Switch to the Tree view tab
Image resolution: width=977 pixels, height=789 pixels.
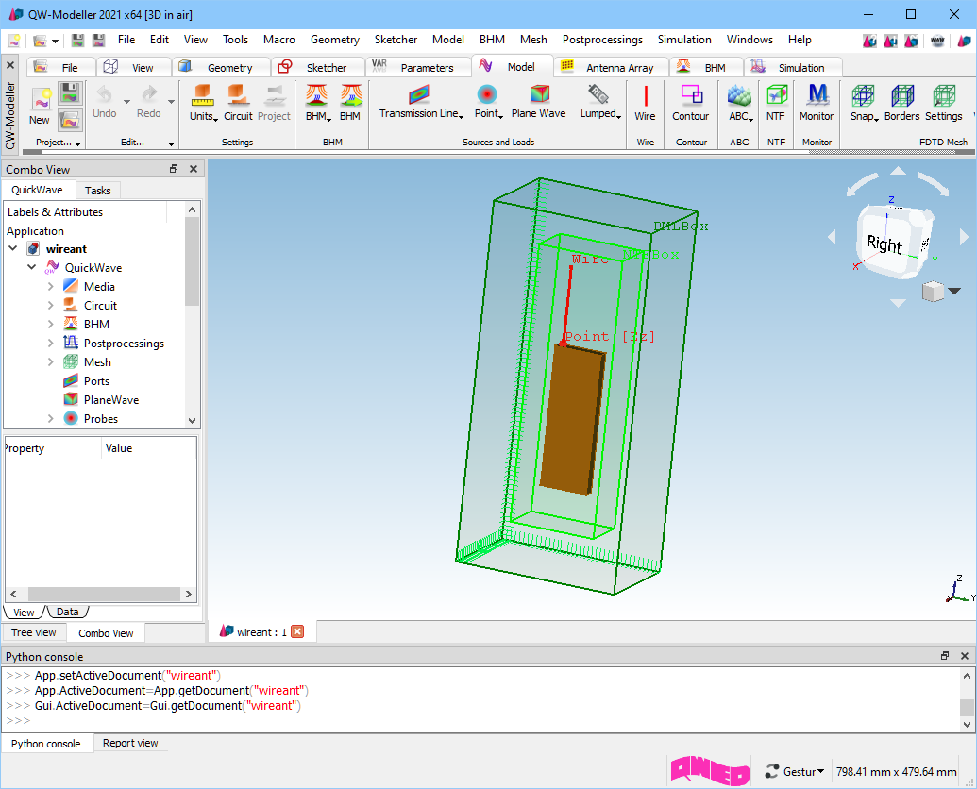click(34, 632)
